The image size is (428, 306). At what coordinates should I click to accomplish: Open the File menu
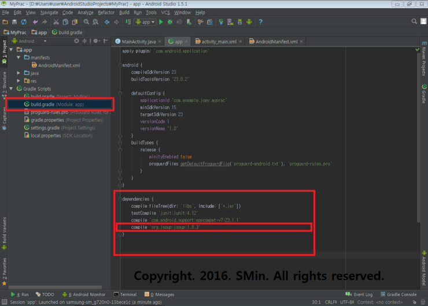[x=5, y=13]
